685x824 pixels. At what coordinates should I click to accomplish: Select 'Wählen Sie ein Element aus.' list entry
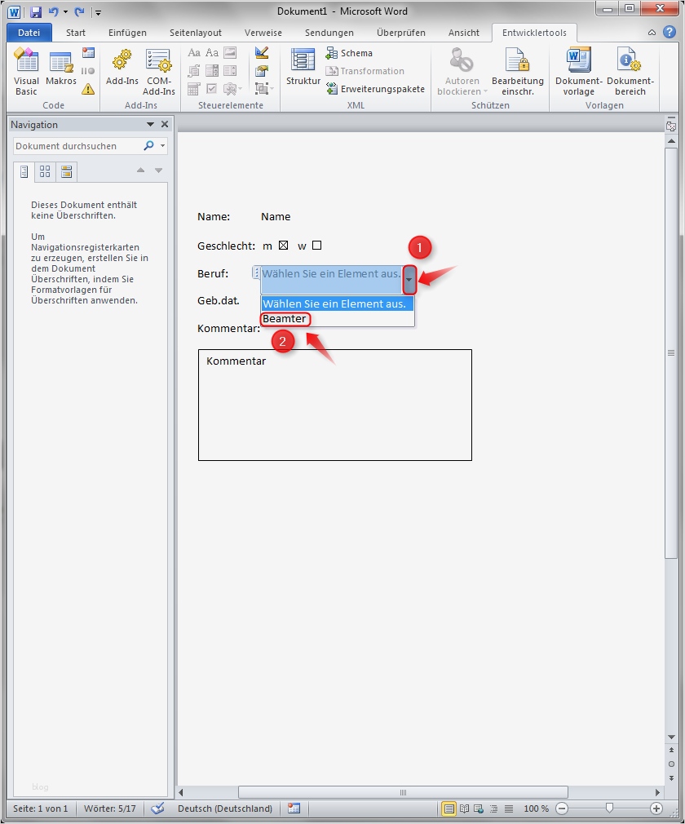(338, 303)
